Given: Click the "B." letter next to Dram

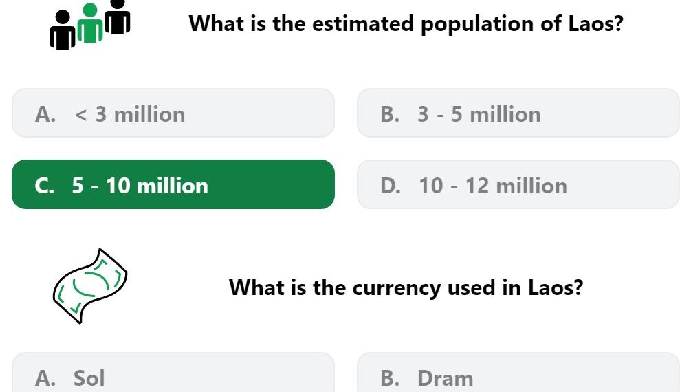Looking at the screenshot, I should click(x=390, y=378).
